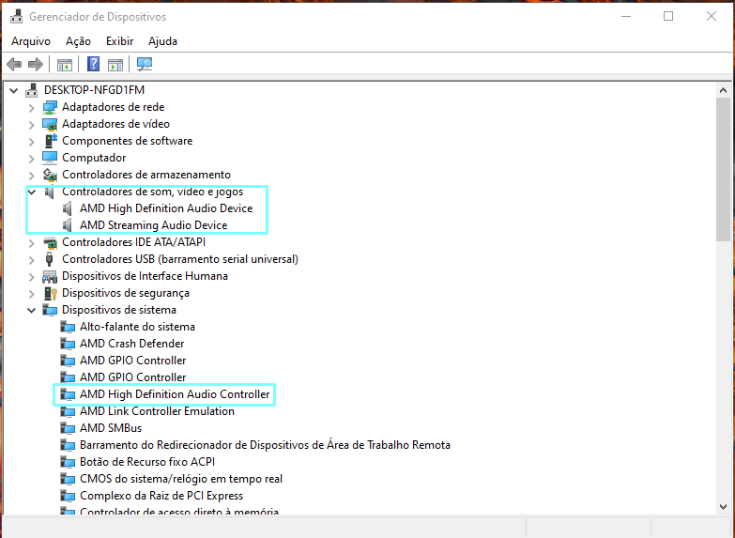735x538 pixels.
Task: Click the Dispositivos de segurança key icon
Action: pos(50,293)
